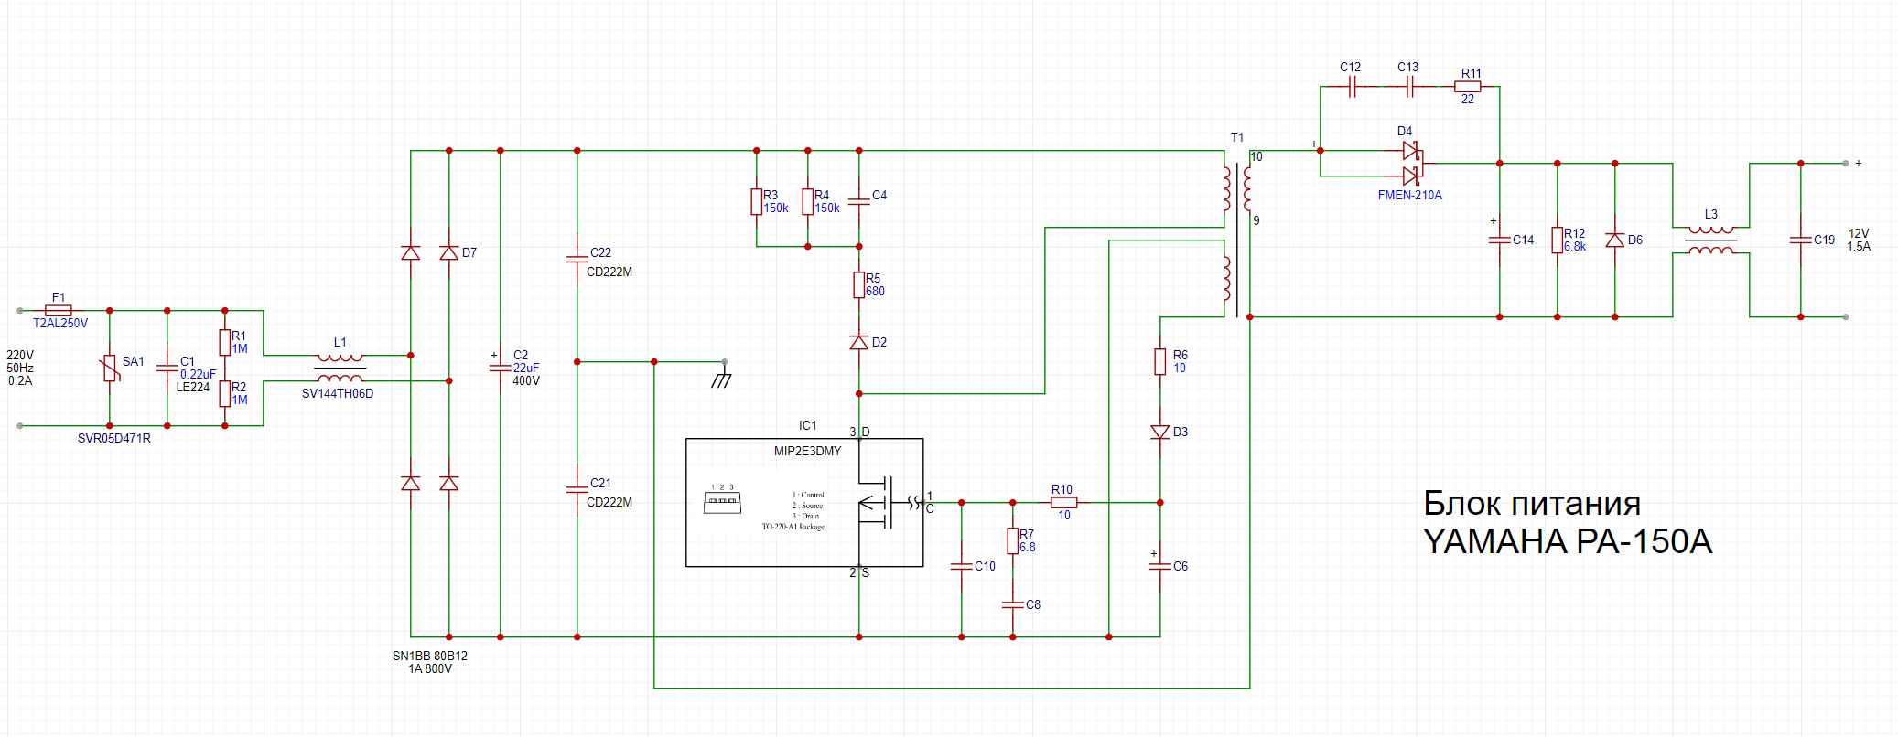Select the T1 transformer core symbol

1237,240
